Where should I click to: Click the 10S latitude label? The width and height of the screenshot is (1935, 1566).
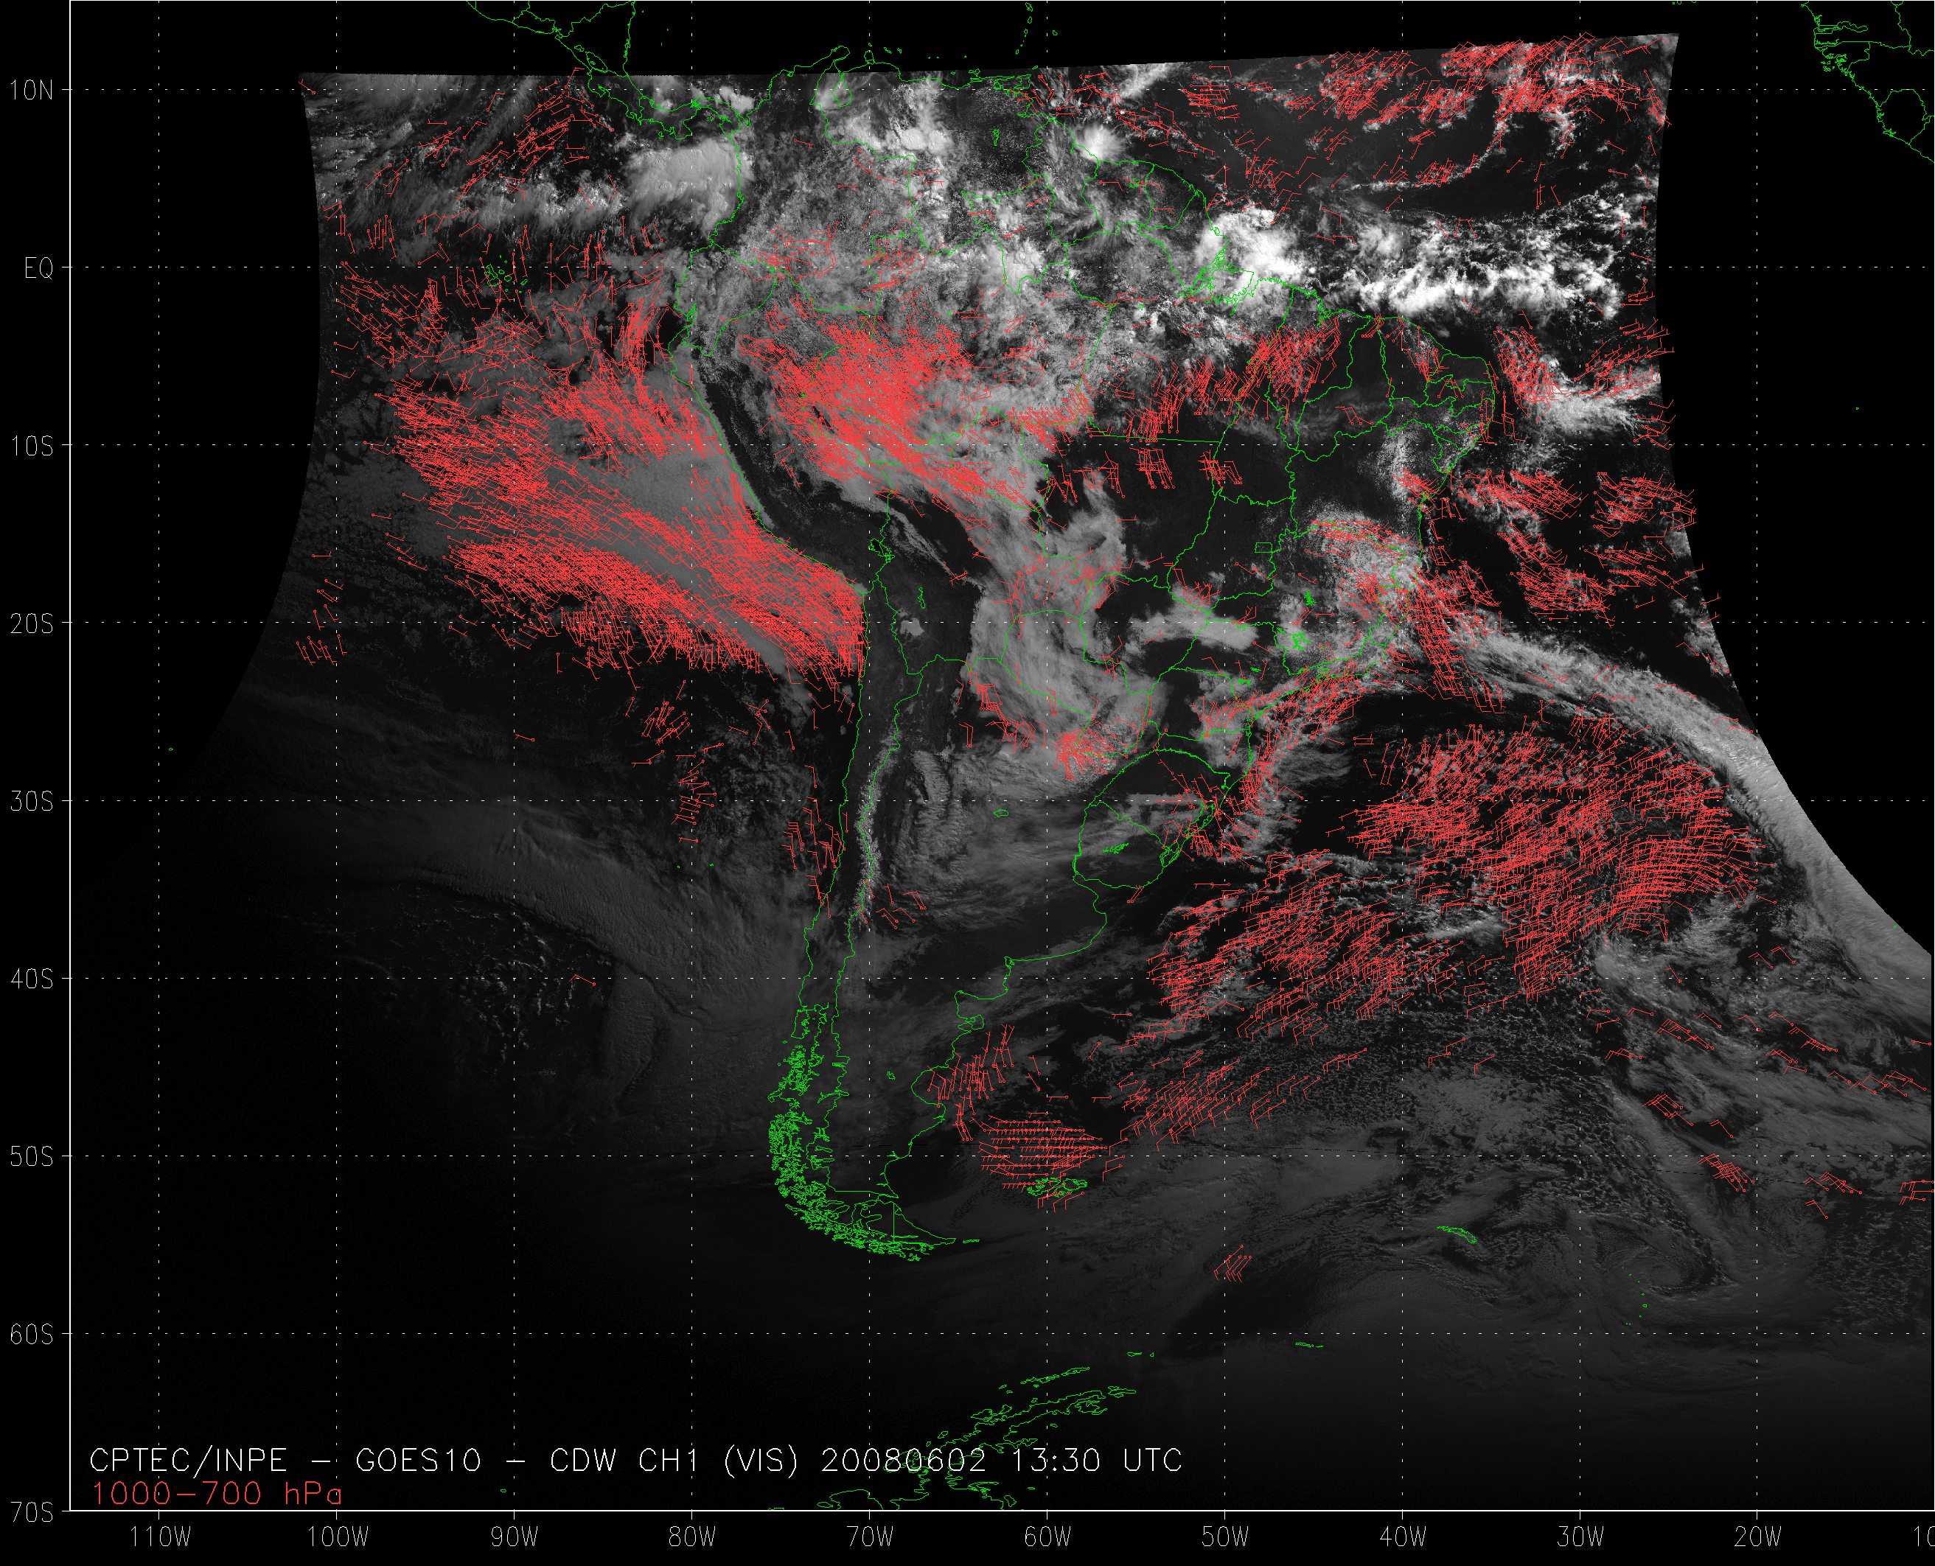31,447
